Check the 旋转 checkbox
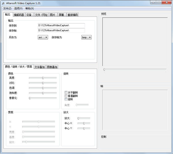Screen dimensions: 173x154 click(66, 99)
